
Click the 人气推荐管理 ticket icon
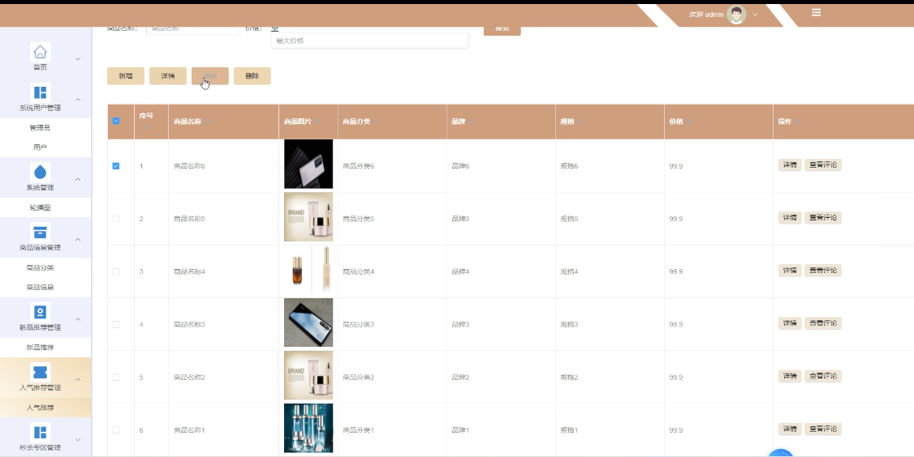coord(41,372)
